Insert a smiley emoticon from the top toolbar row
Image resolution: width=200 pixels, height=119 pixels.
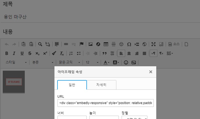(121, 44)
